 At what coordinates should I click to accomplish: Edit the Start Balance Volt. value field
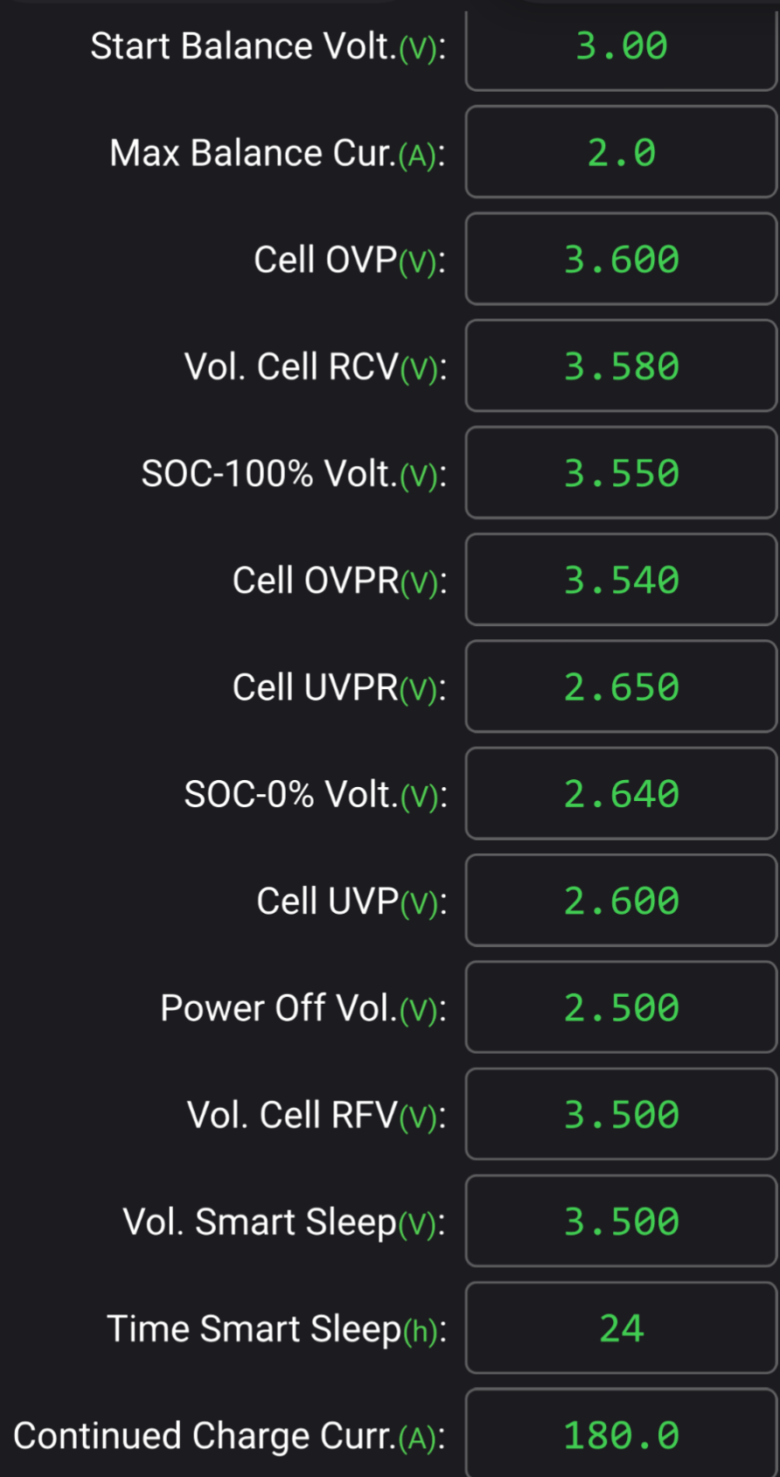pyautogui.click(x=621, y=47)
